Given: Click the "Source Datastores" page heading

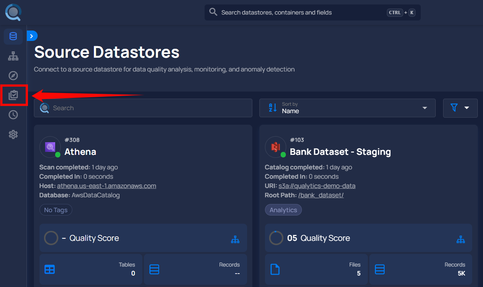Looking at the screenshot, I should point(107,52).
